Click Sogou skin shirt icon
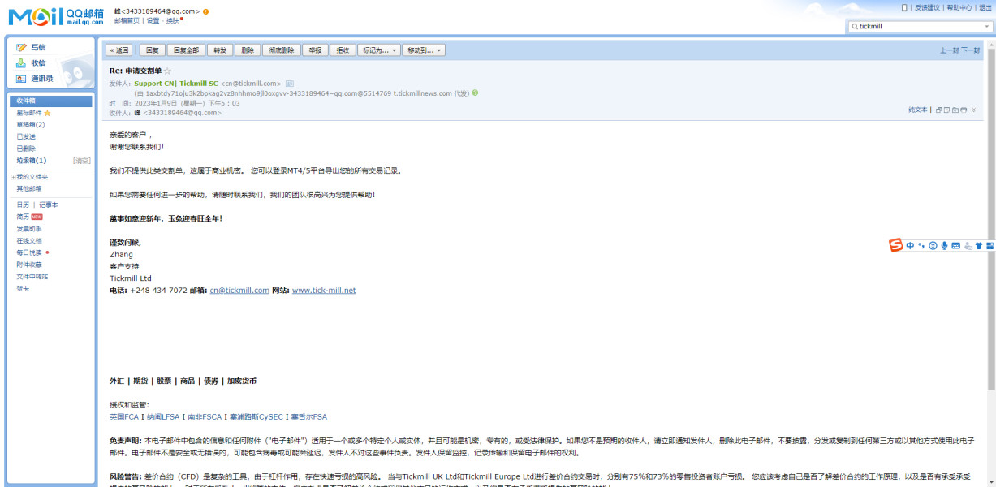The height and width of the screenshot is (487, 996). [x=979, y=245]
